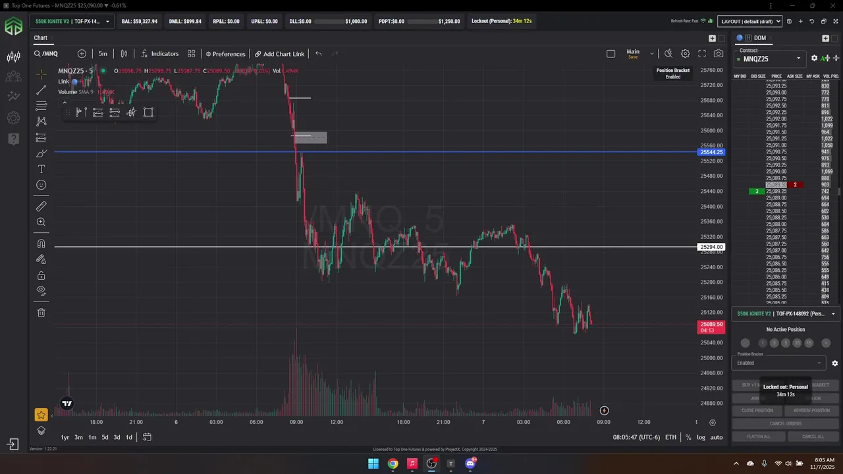Click the CANCEL ORDERS button
The width and height of the screenshot is (843, 474).
pos(785,423)
